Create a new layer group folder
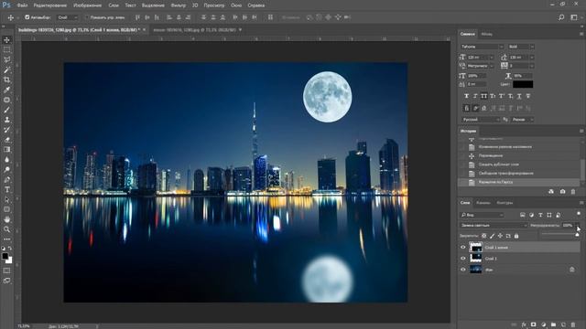This screenshot has width=586, height=329. click(553, 325)
